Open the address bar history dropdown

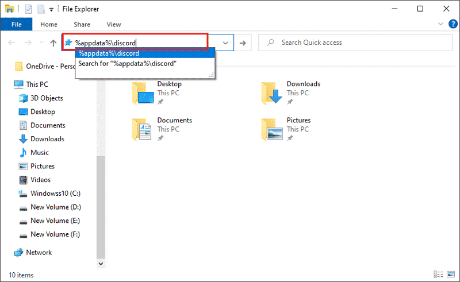pos(225,43)
